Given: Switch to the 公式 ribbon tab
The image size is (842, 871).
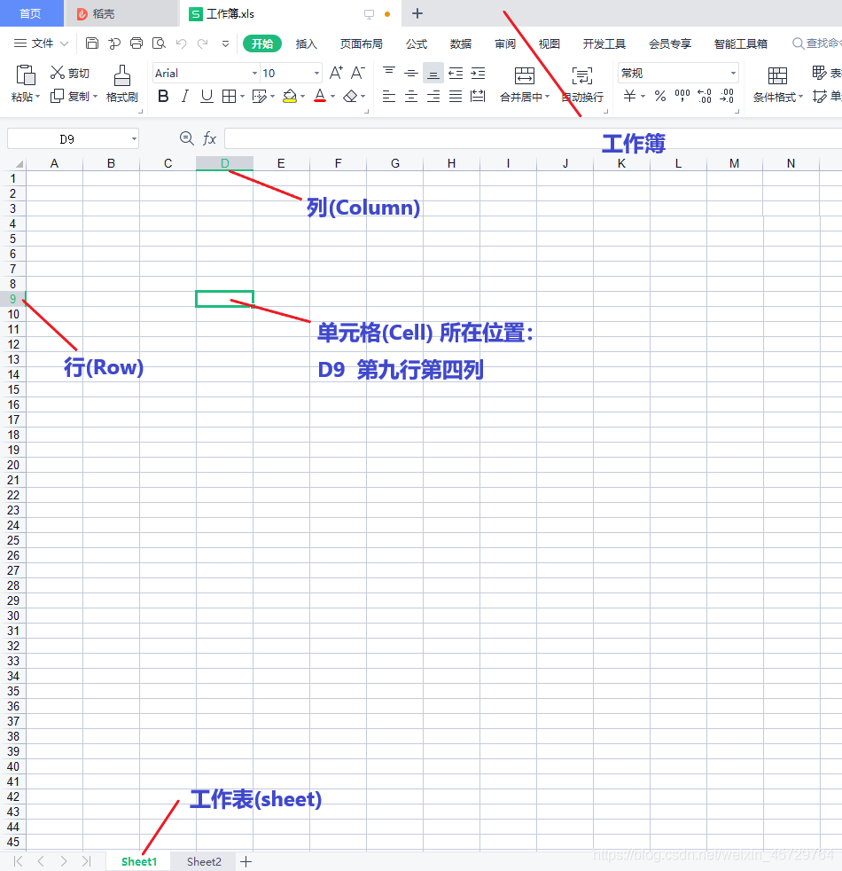Looking at the screenshot, I should pos(417,43).
